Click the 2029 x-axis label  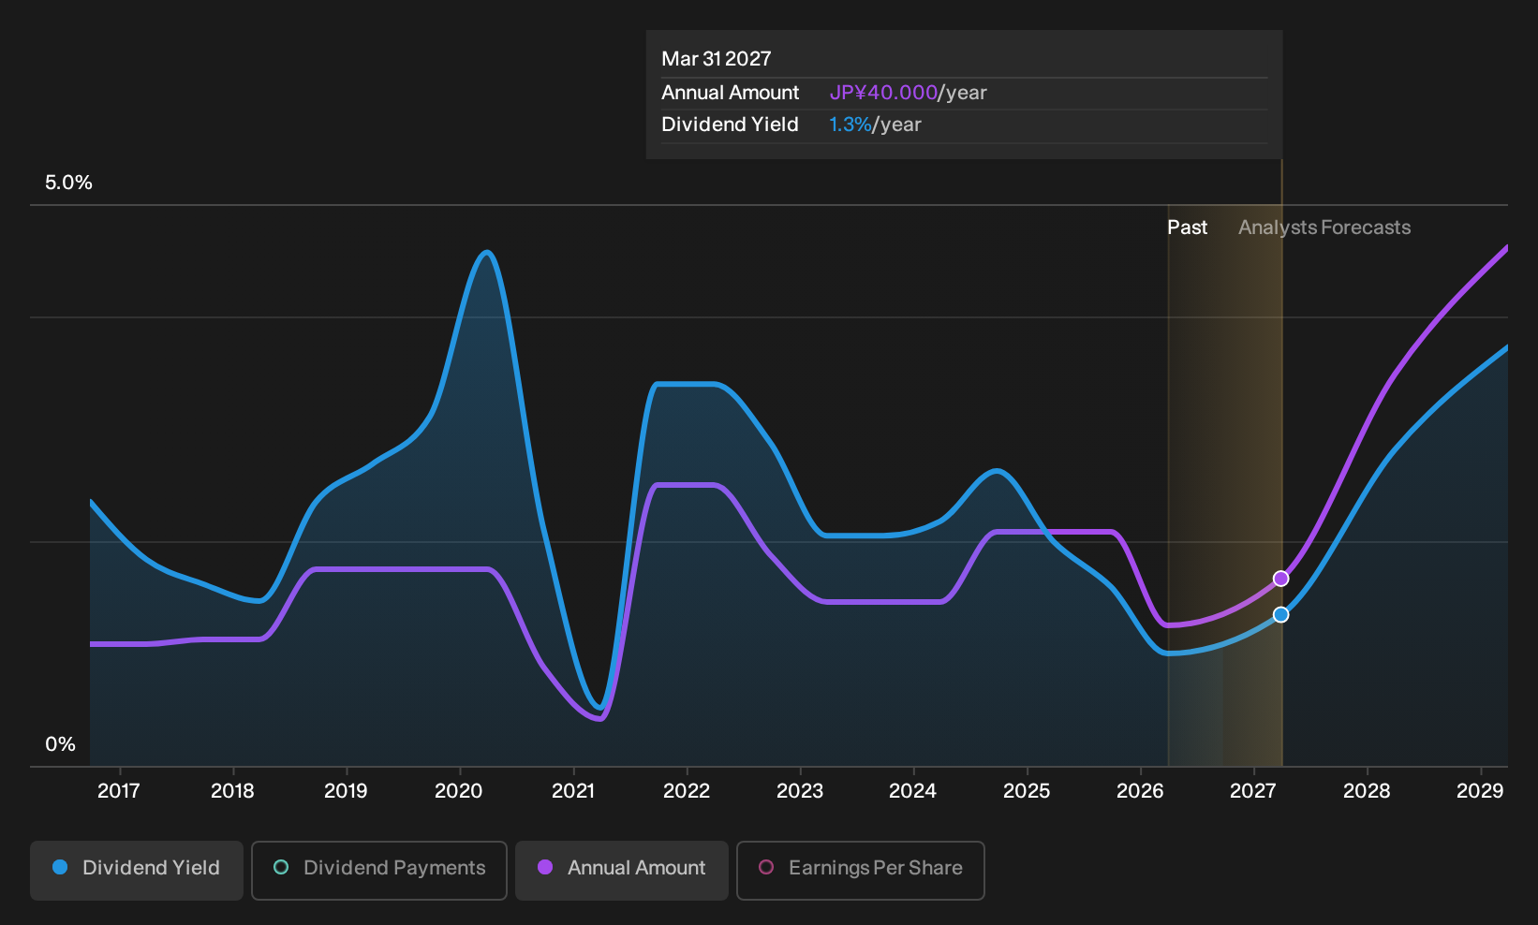(1480, 791)
